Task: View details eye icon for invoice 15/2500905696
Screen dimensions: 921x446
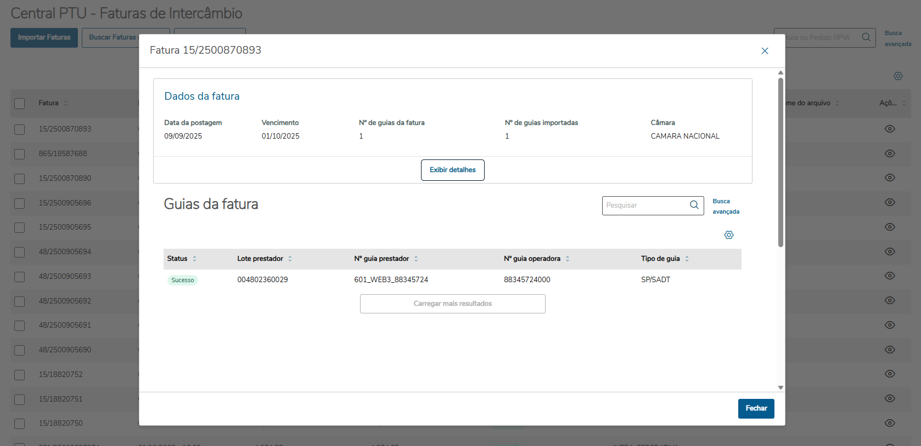Action: click(x=890, y=202)
